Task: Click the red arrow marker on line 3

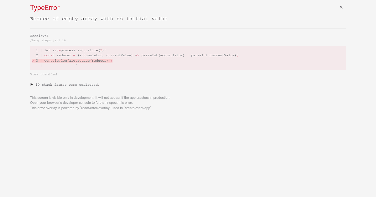Action: point(33,61)
